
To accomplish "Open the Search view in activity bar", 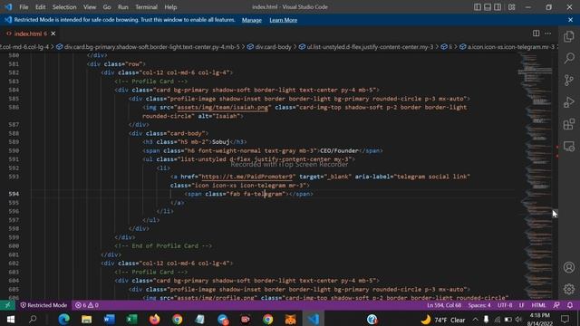I will tap(569, 58).
